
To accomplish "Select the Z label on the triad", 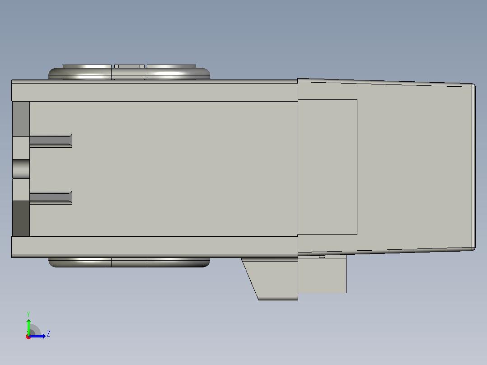I will tap(48, 334).
